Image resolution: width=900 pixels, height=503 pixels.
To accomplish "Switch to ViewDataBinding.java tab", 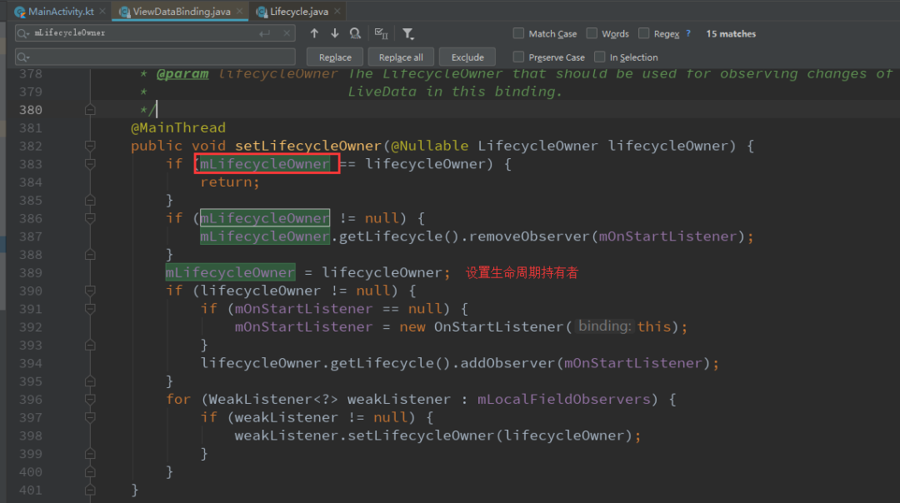I will 180,12.
